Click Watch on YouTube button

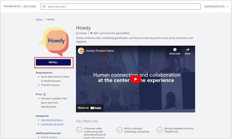pos(90,108)
